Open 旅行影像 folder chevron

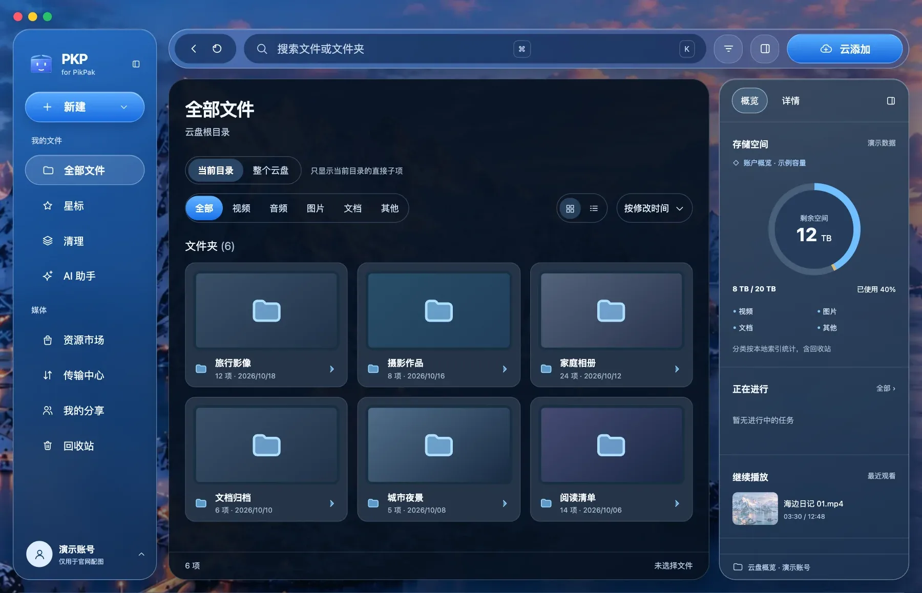point(332,369)
